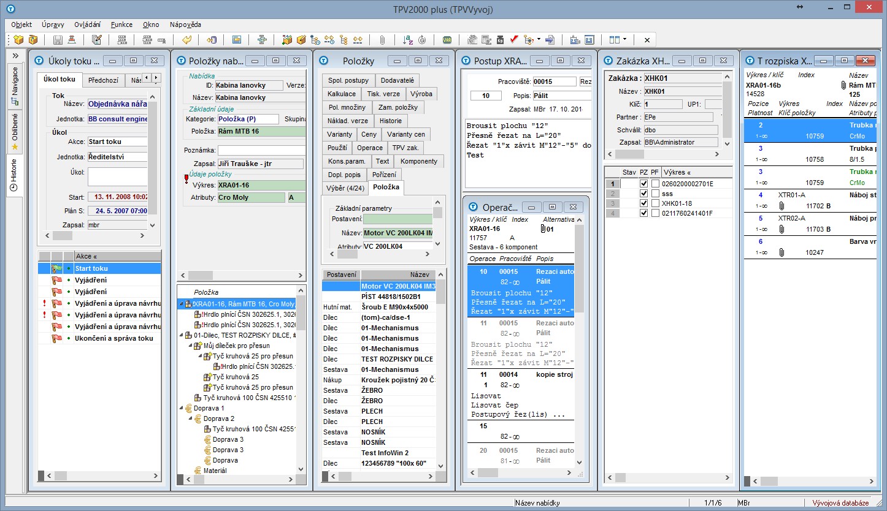Image resolution: width=887 pixels, height=511 pixels.
Task: Click horizontal scrollbar under Položky nab form
Action: click(x=241, y=276)
